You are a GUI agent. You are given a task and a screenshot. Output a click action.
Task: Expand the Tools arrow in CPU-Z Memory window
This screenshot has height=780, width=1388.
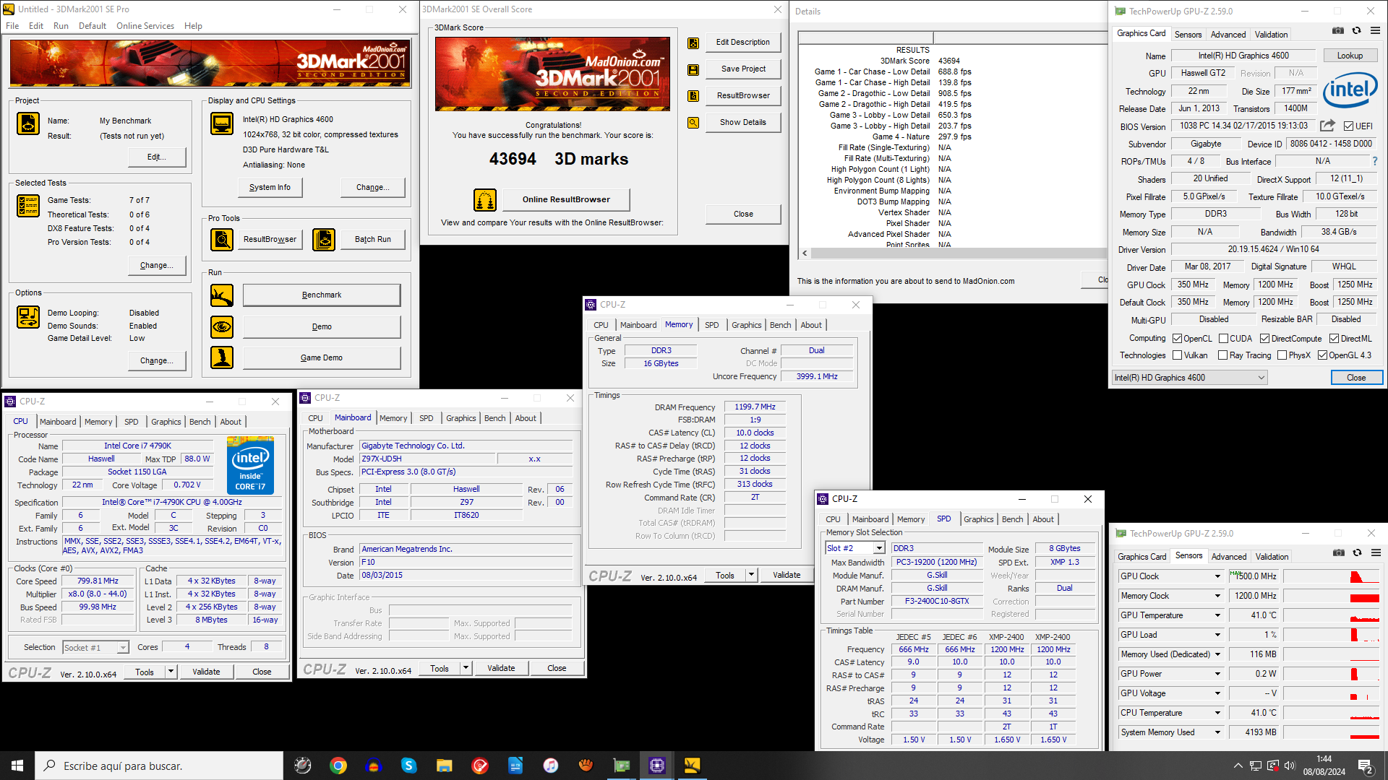(752, 576)
